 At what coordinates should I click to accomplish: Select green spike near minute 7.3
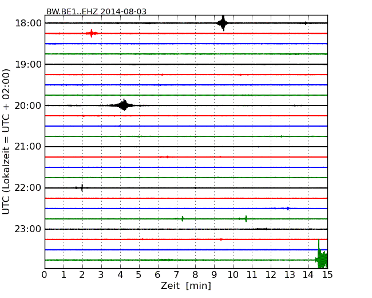pos(182,218)
